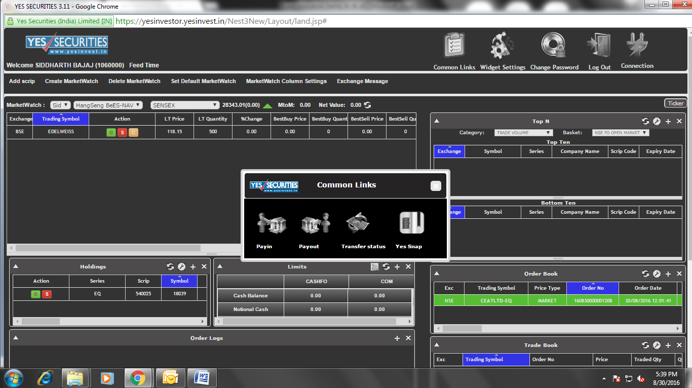
Task: Click Buy button in Holdings row
Action: [35, 294]
